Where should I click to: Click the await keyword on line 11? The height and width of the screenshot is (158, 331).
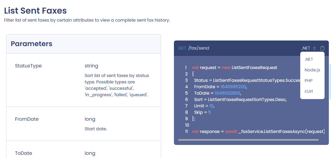coord(231,131)
